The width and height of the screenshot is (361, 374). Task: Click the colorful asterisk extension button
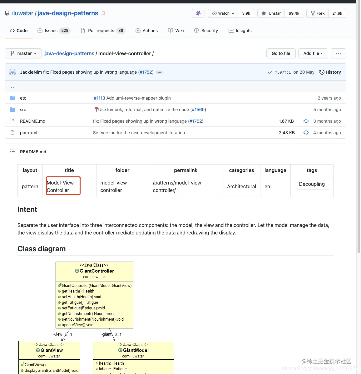pyautogui.click(x=198, y=13)
